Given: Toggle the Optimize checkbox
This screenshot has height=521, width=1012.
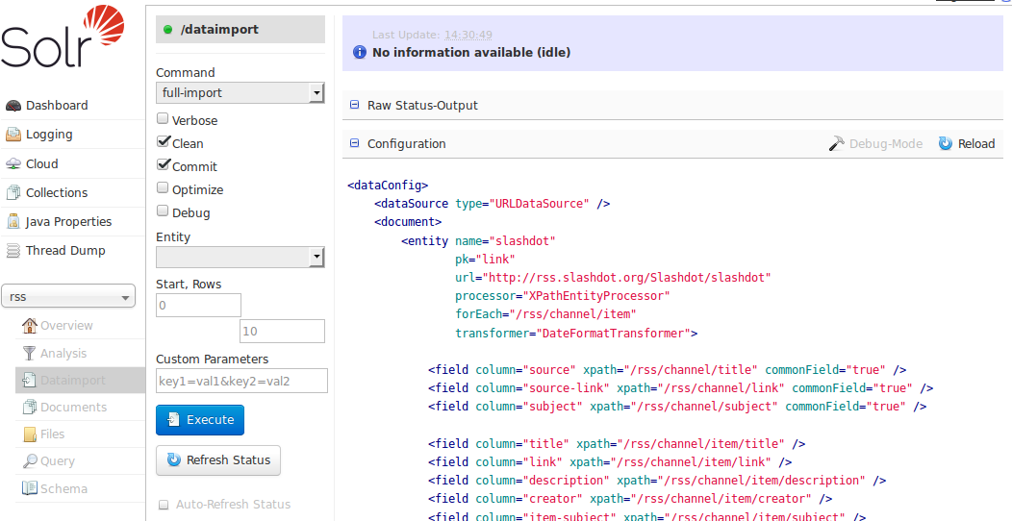Looking at the screenshot, I should pyautogui.click(x=163, y=189).
